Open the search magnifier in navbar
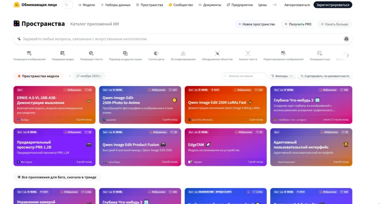This screenshot has height=204, width=380. click(67, 5)
